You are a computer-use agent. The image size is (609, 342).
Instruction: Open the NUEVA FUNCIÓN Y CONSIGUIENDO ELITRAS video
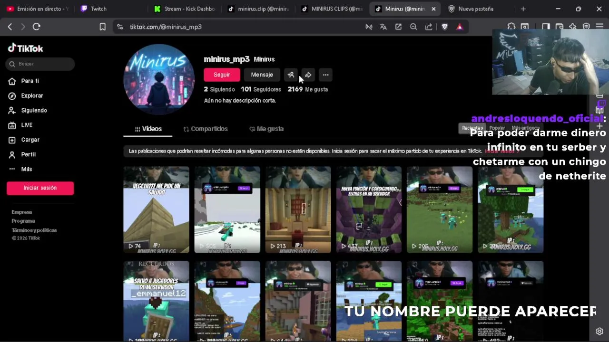point(369,209)
